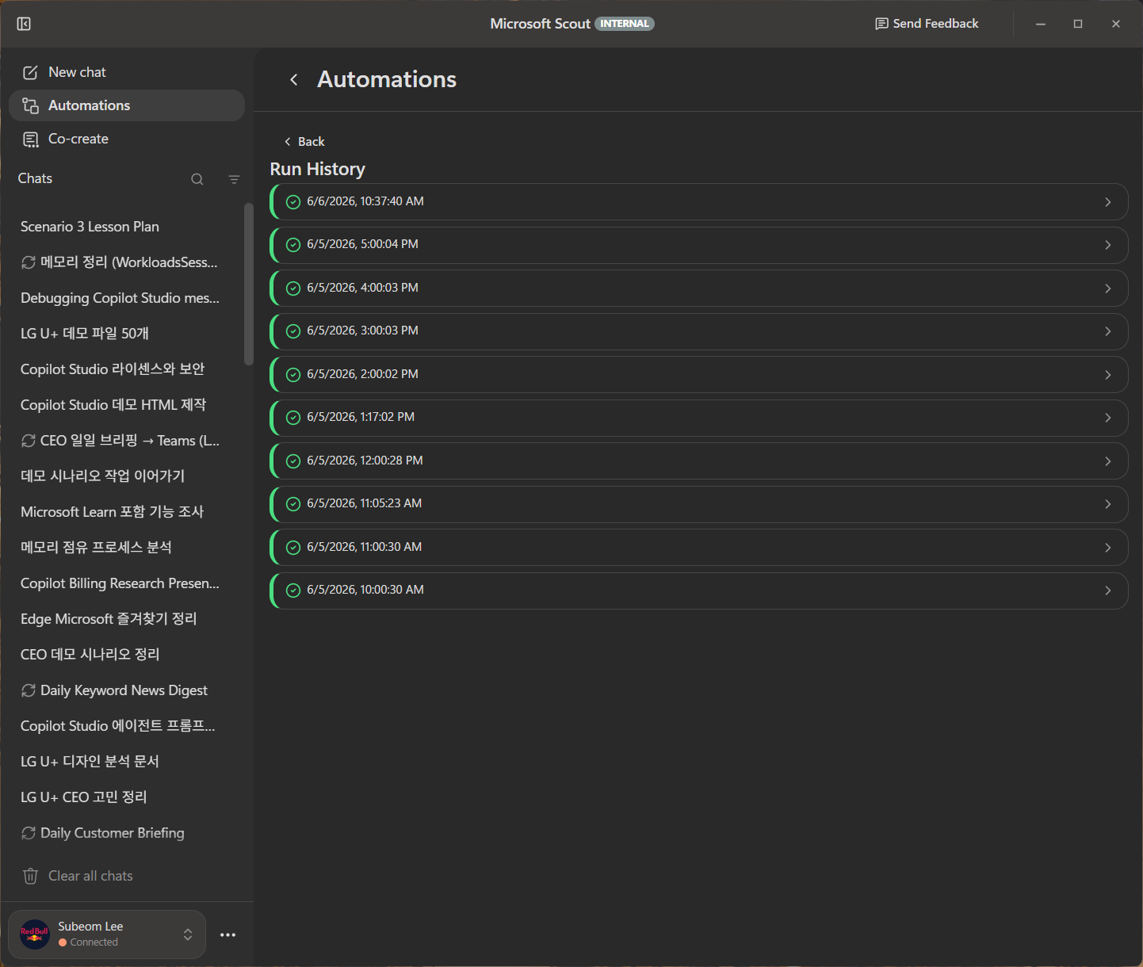Viewport: 1143px width, 967px height.
Task: Click the sync icon beside Daily Keyword News Digest
Action: click(x=29, y=690)
